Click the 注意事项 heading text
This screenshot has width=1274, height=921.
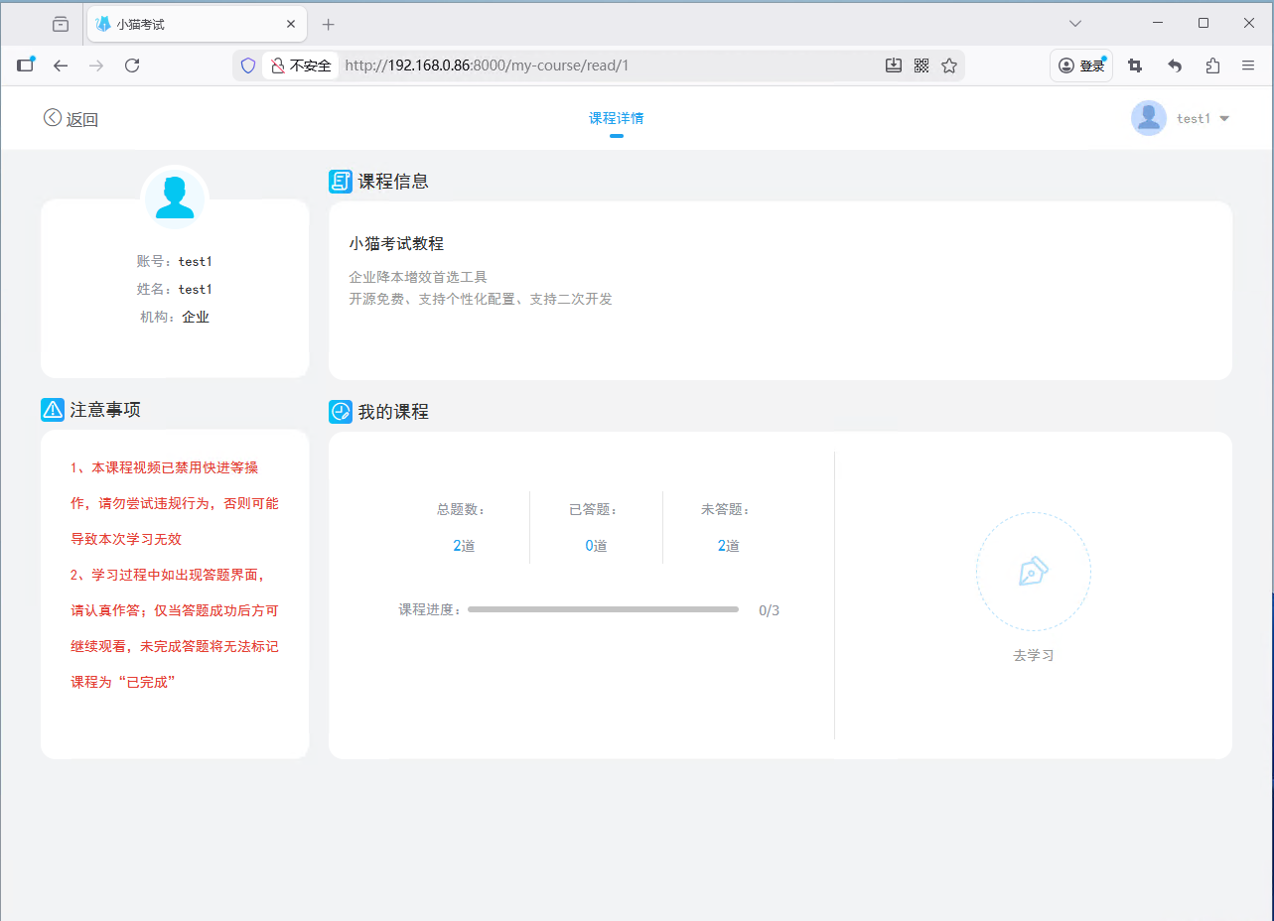pos(105,410)
